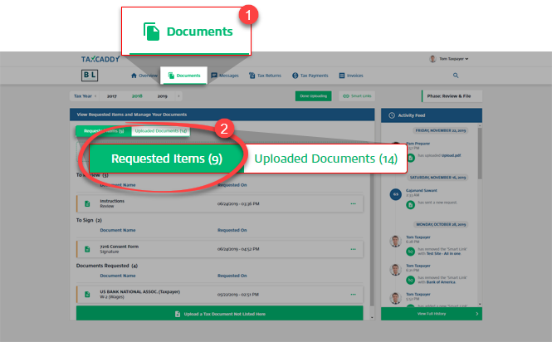Go to previous tax years arrow
552x342 pixels.
coord(95,96)
